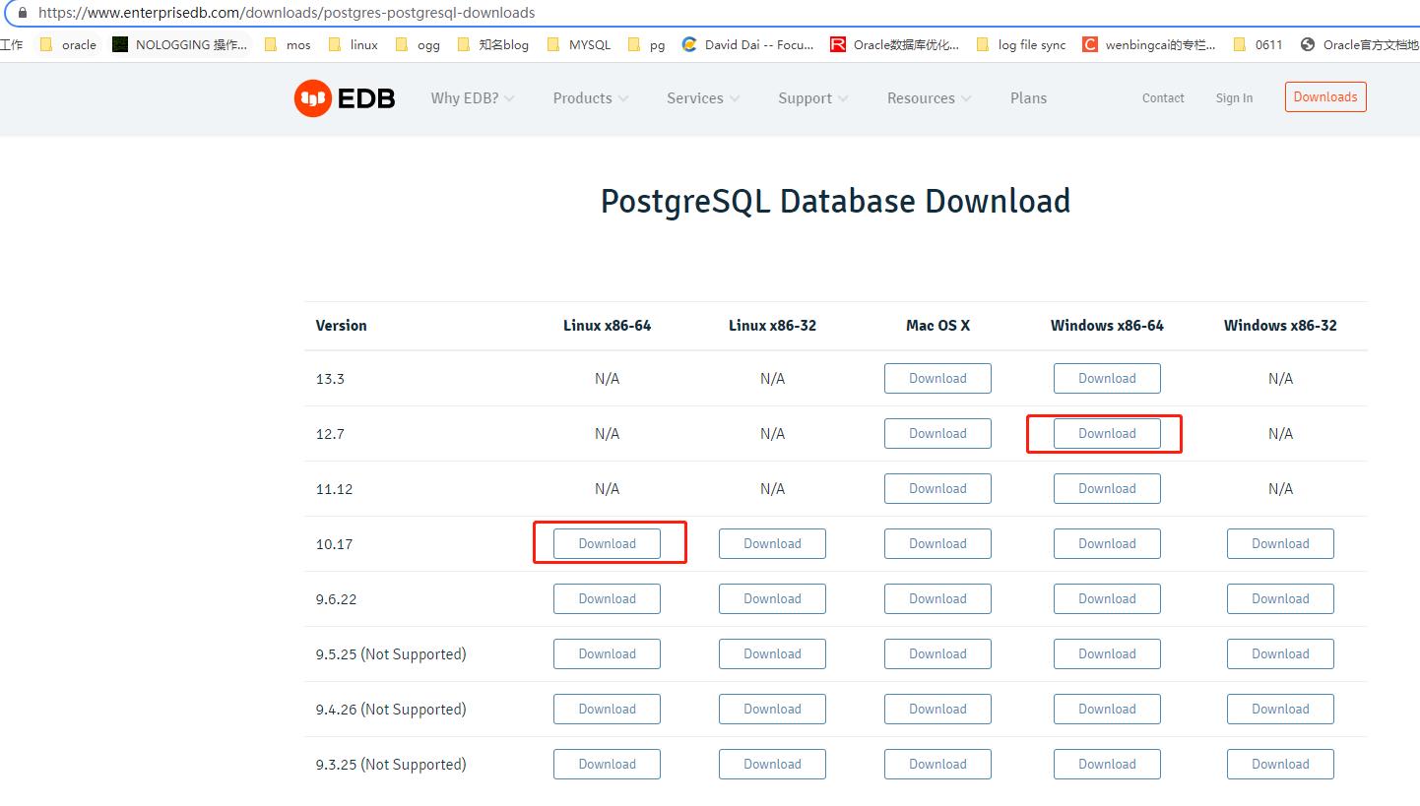Download 10.17 for Mac OS X

point(937,543)
